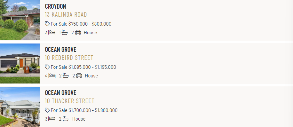View the Croydon house photo thumbnail
The height and width of the screenshot is (127, 293).
20,20
